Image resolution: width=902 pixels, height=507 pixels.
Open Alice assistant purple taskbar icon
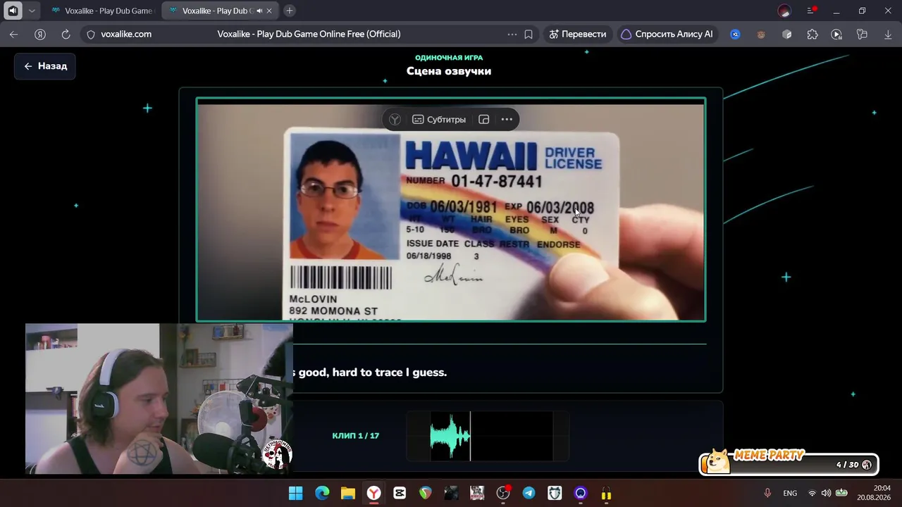coord(581,493)
